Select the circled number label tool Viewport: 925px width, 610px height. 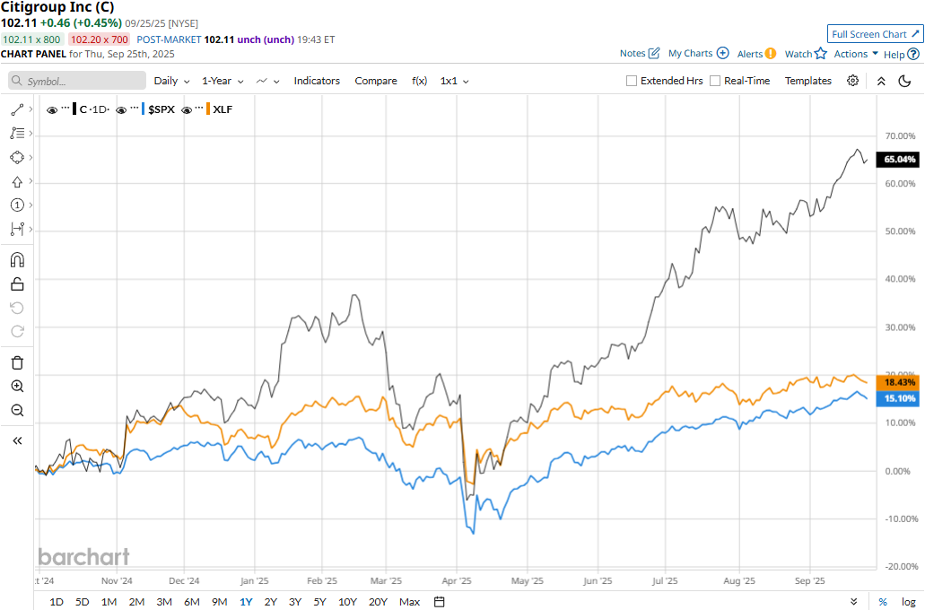click(17, 205)
